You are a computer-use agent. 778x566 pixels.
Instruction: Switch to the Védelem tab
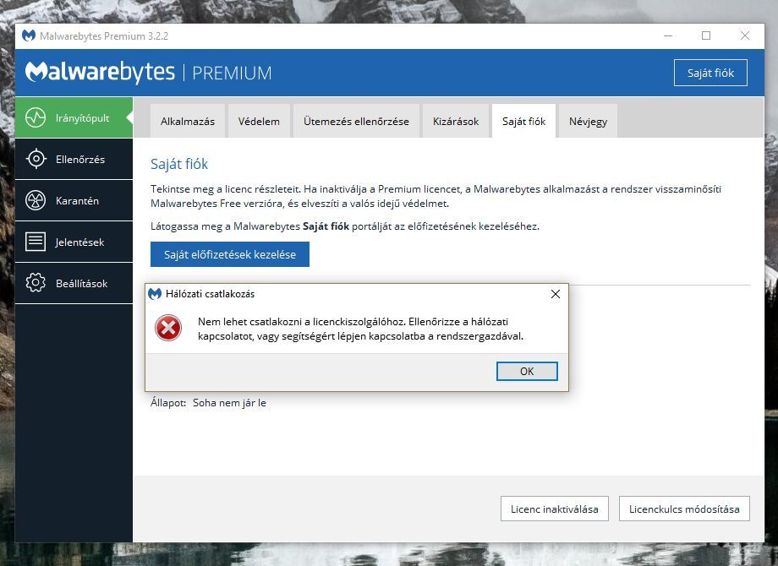(259, 121)
